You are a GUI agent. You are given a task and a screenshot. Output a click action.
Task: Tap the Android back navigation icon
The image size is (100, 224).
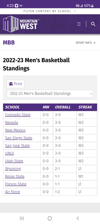[x=77, y=218]
